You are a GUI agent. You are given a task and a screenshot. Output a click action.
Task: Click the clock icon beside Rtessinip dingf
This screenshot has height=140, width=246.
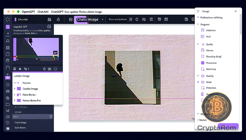(x=203, y=56)
